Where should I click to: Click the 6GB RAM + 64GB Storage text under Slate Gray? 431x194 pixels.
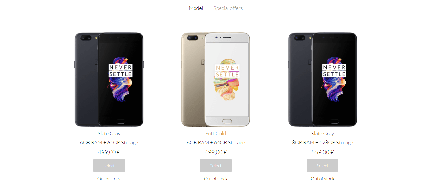[x=109, y=143]
